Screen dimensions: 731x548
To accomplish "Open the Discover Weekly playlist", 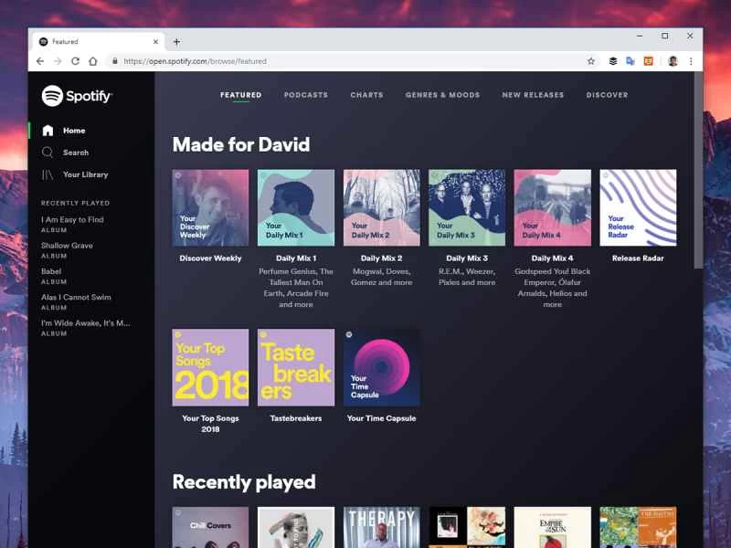I will pyautogui.click(x=210, y=206).
